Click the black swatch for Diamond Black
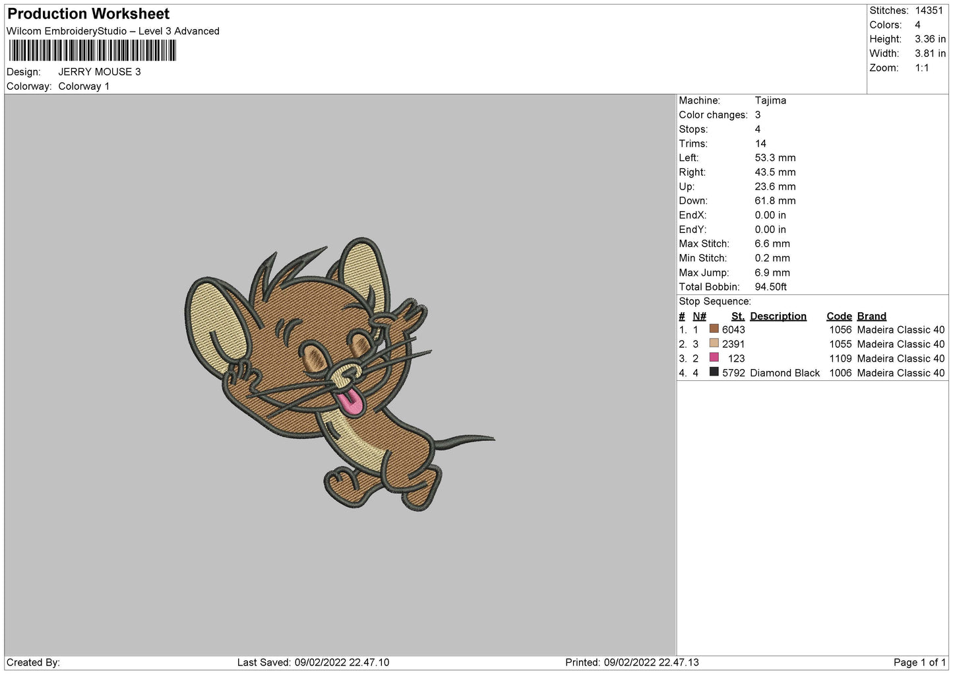Screen dimensions: 953x674 point(714,372)
